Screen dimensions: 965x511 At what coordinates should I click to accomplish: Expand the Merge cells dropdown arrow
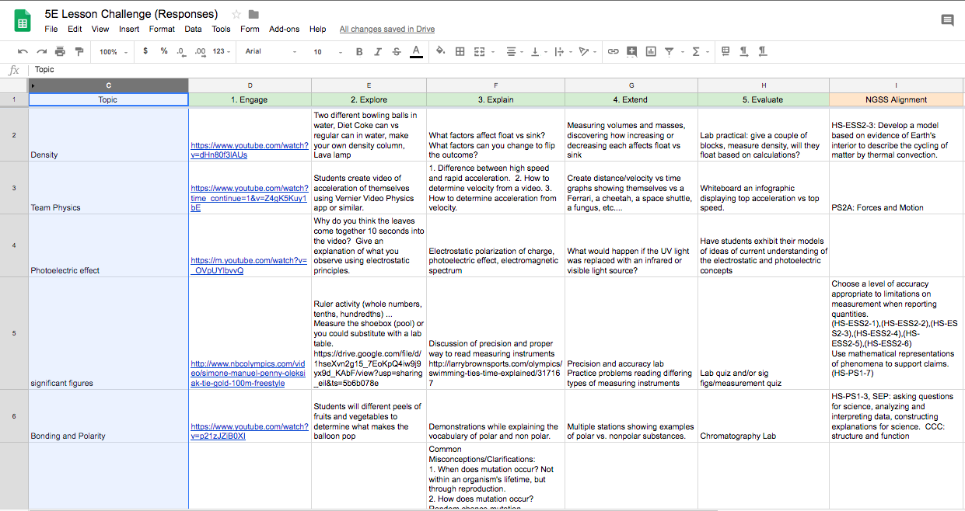click(492, 52)
